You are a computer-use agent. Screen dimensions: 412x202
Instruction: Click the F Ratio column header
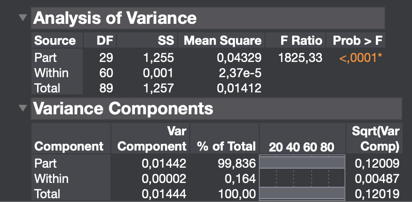(x=301, y=40)
